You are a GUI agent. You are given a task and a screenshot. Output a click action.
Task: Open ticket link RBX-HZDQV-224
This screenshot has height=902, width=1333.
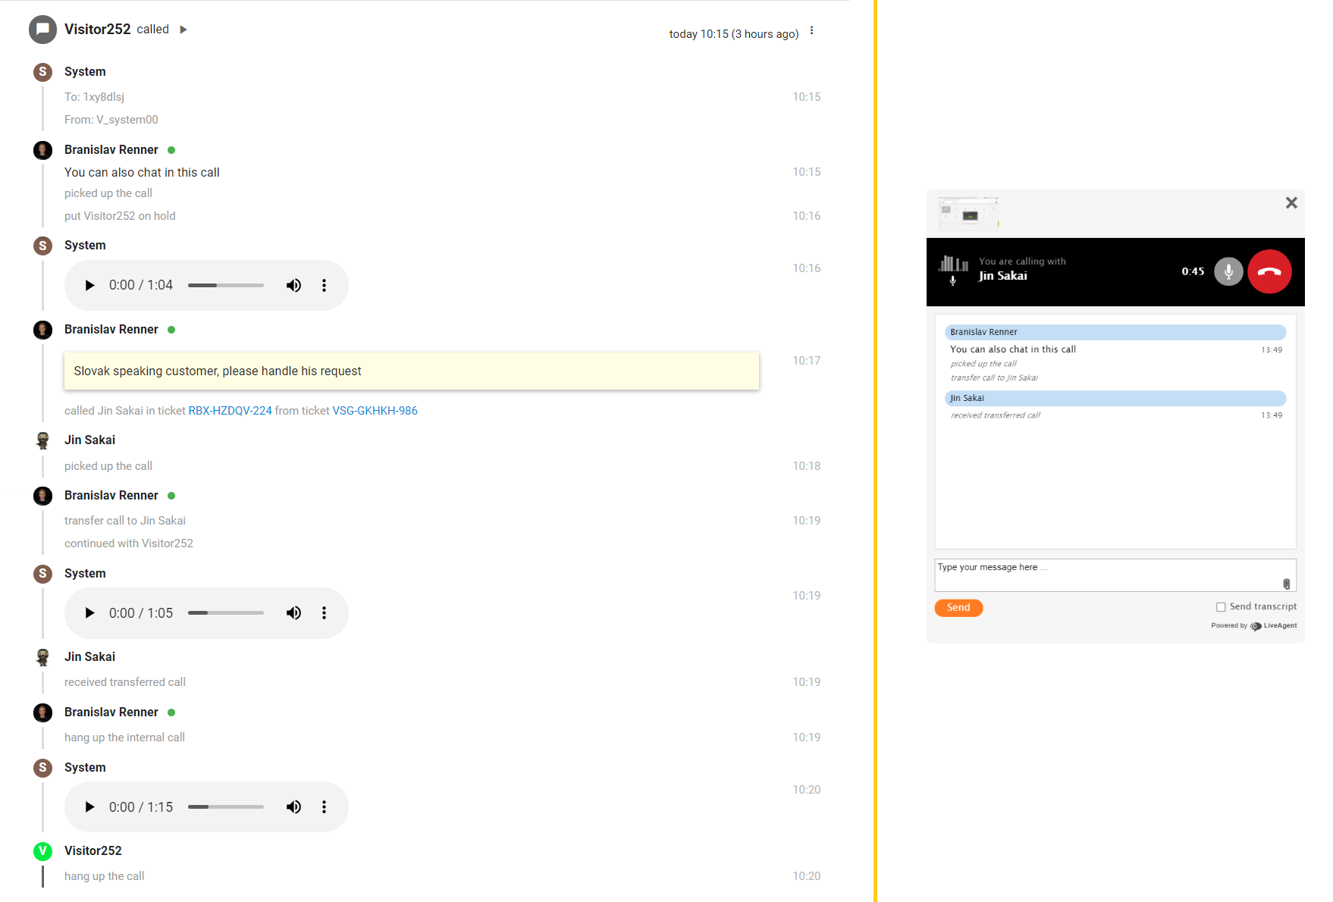pos(230,411)
